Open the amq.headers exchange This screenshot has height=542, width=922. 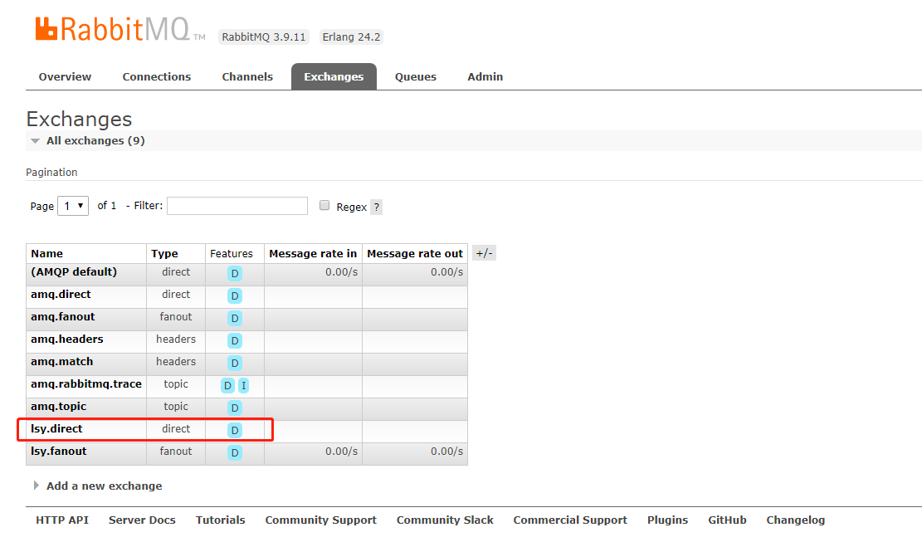tap(66, 339)
